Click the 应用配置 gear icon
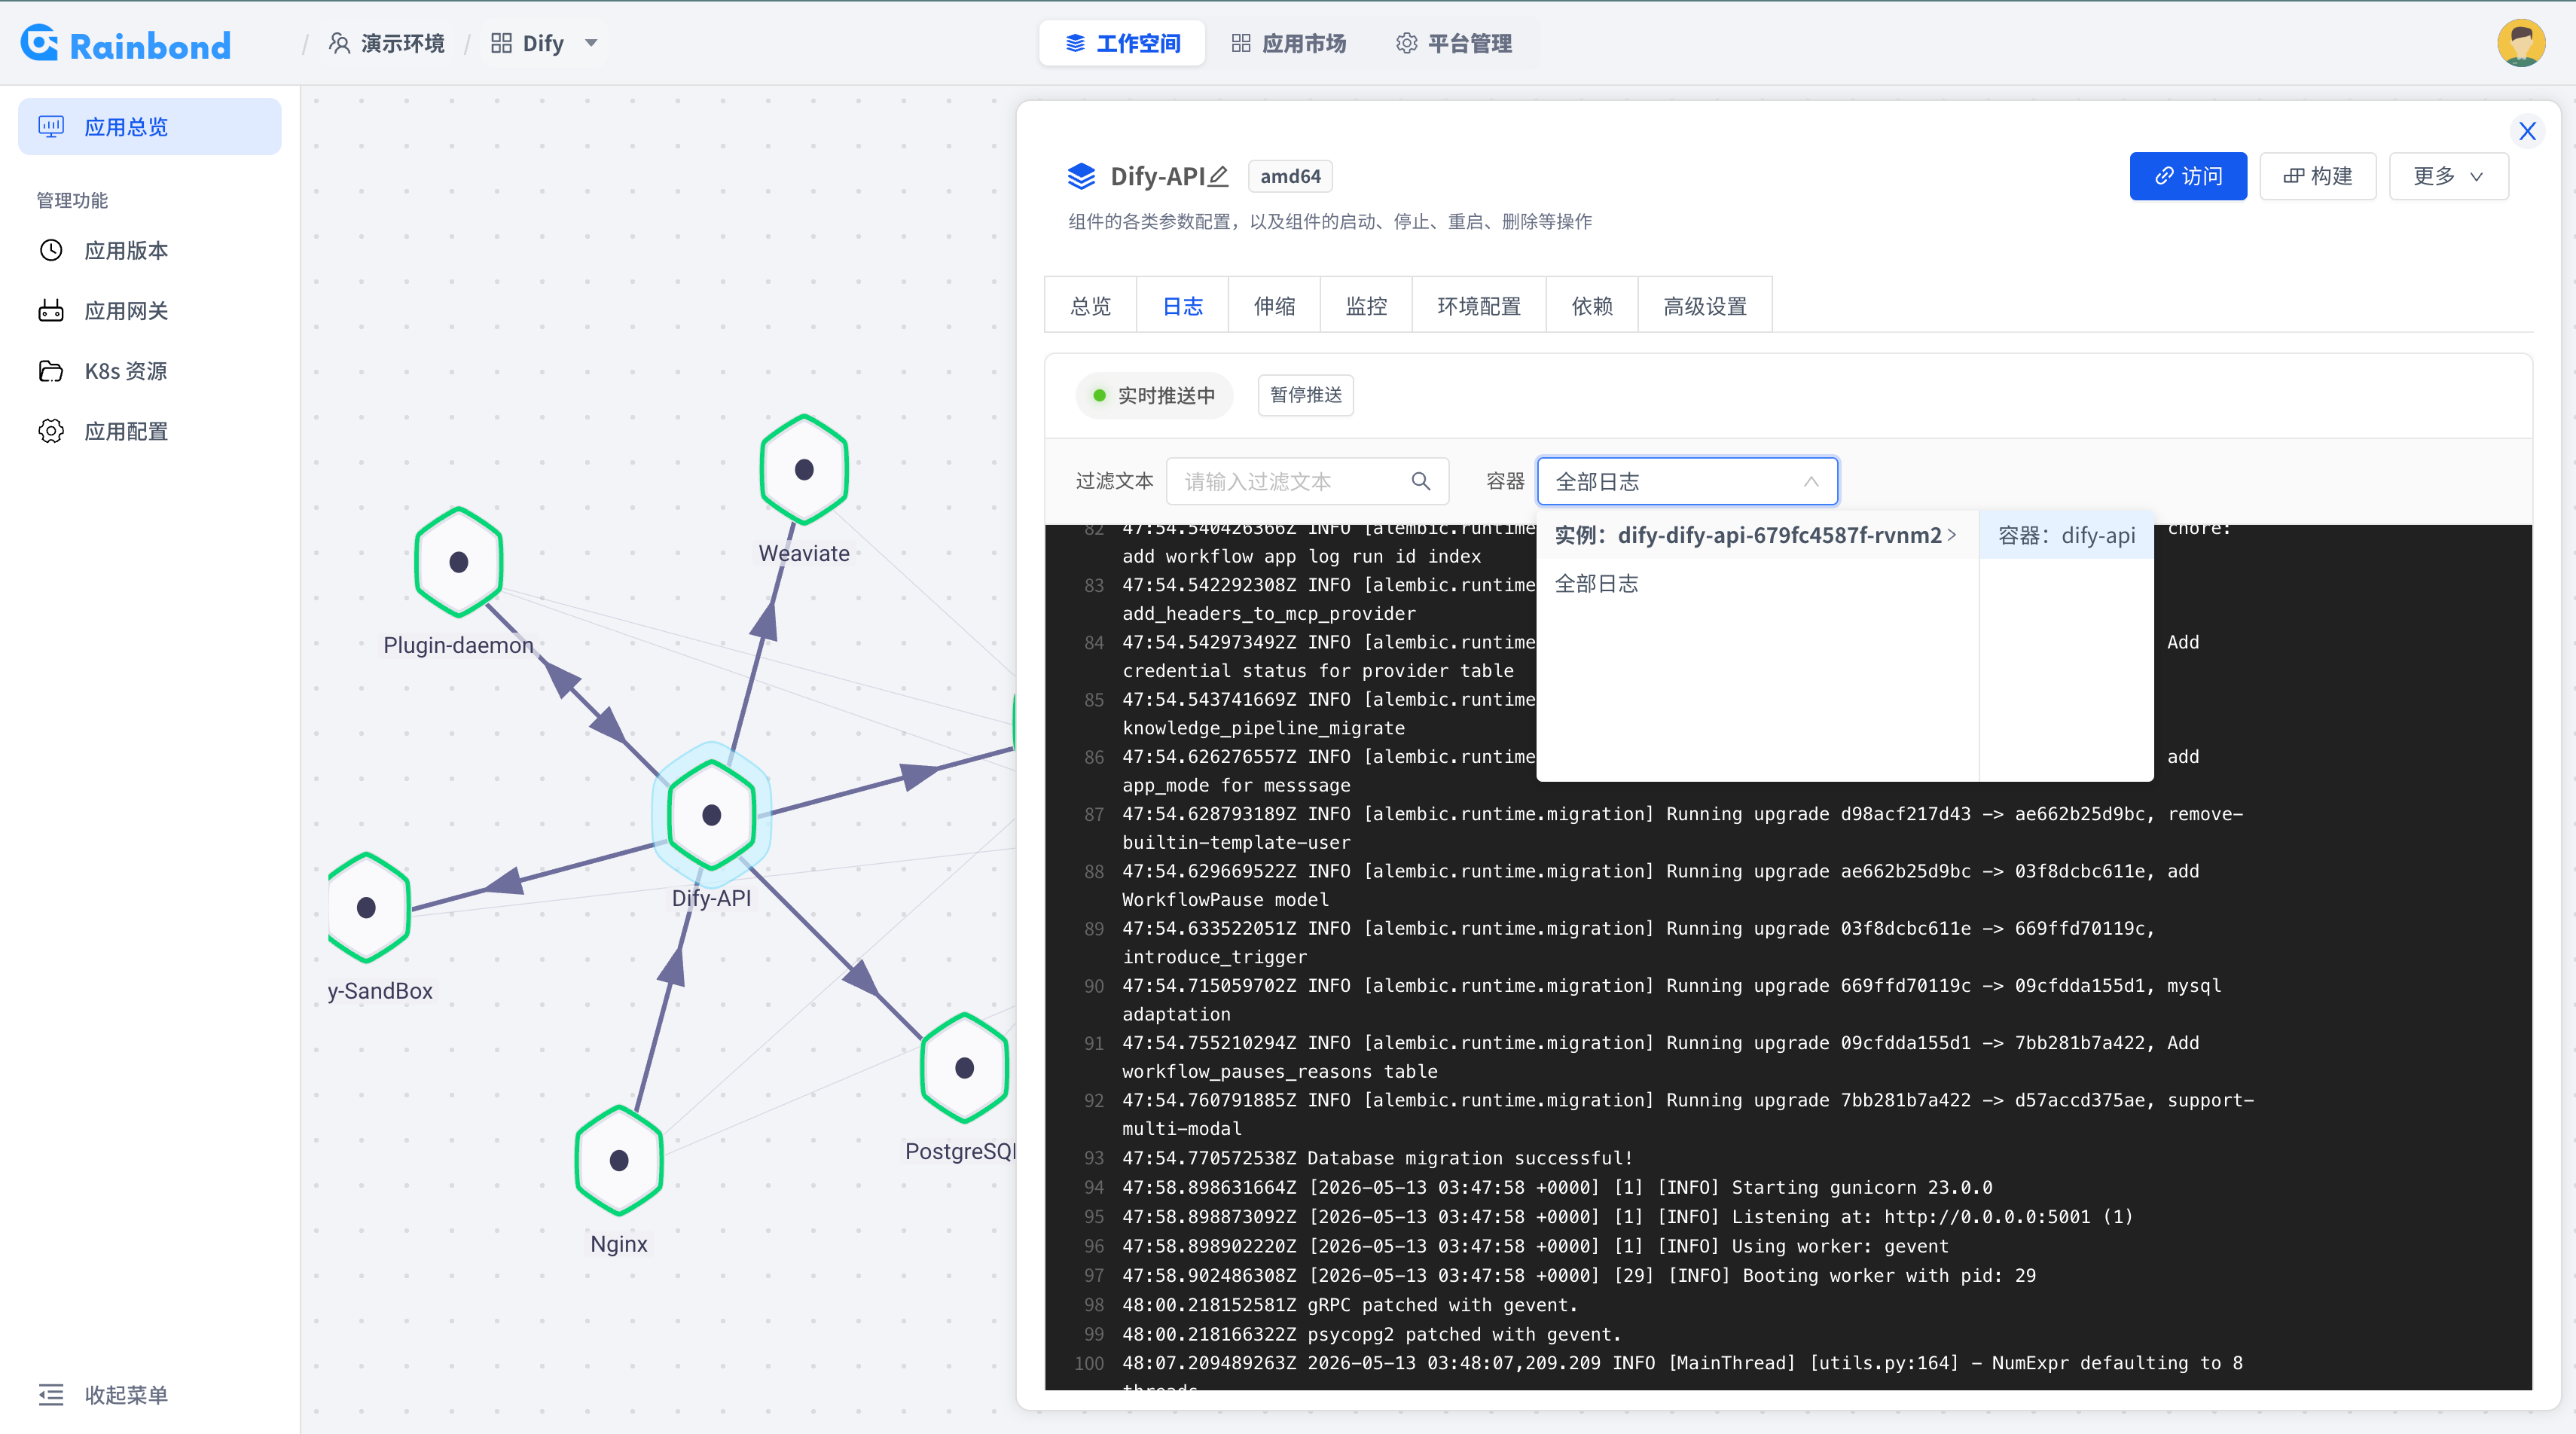The height and width of the screenshot is (1434, 2576). click(x=51, y=431)
